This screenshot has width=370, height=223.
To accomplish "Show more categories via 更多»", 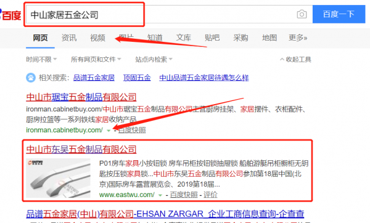I will click(x=298, y=38).
